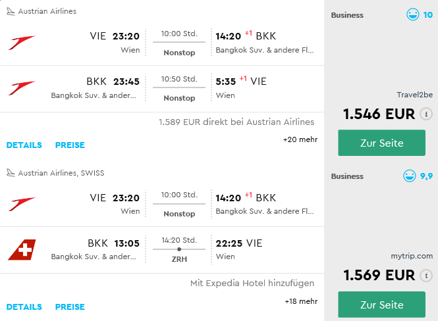The image size is (438, 321).
Task: Expand the +18 mehr offers
Action: (x=301, y=301)
